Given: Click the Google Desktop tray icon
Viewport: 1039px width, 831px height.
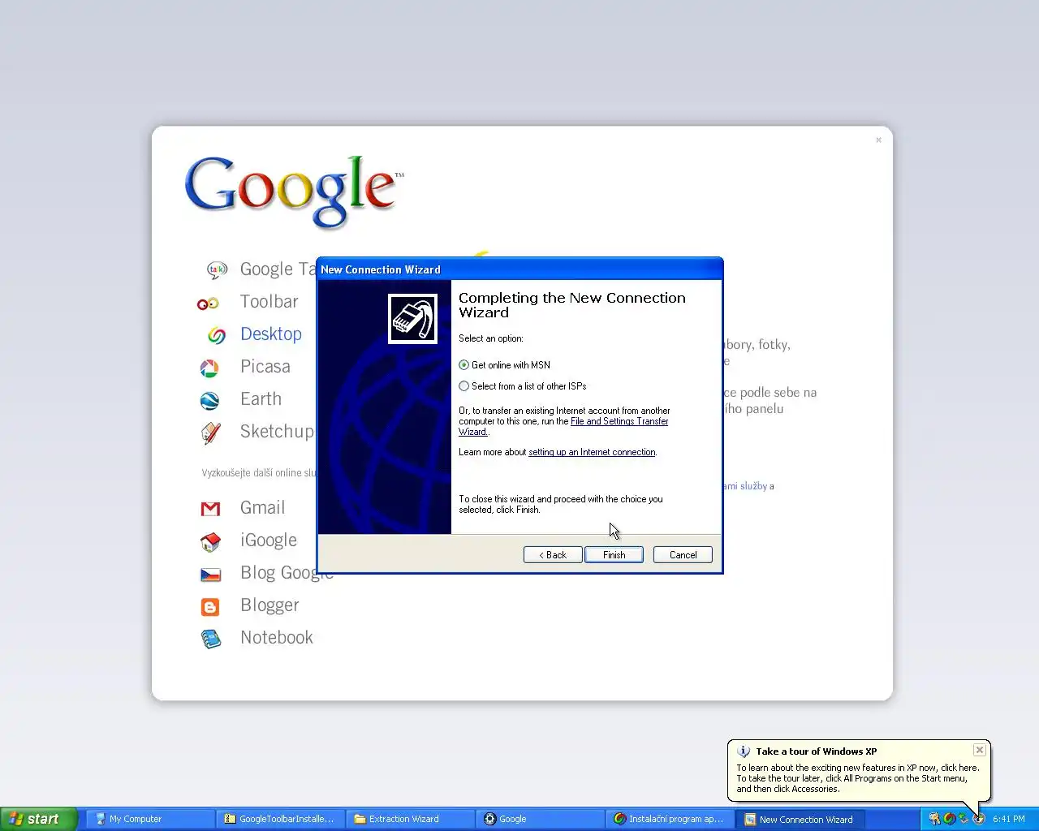Looking at the screenshot, I should 950,819.
